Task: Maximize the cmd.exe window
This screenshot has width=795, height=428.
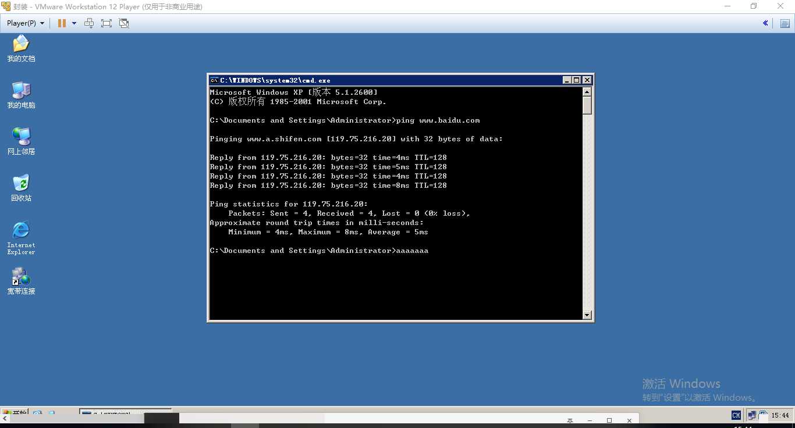Action: [577, 80]
